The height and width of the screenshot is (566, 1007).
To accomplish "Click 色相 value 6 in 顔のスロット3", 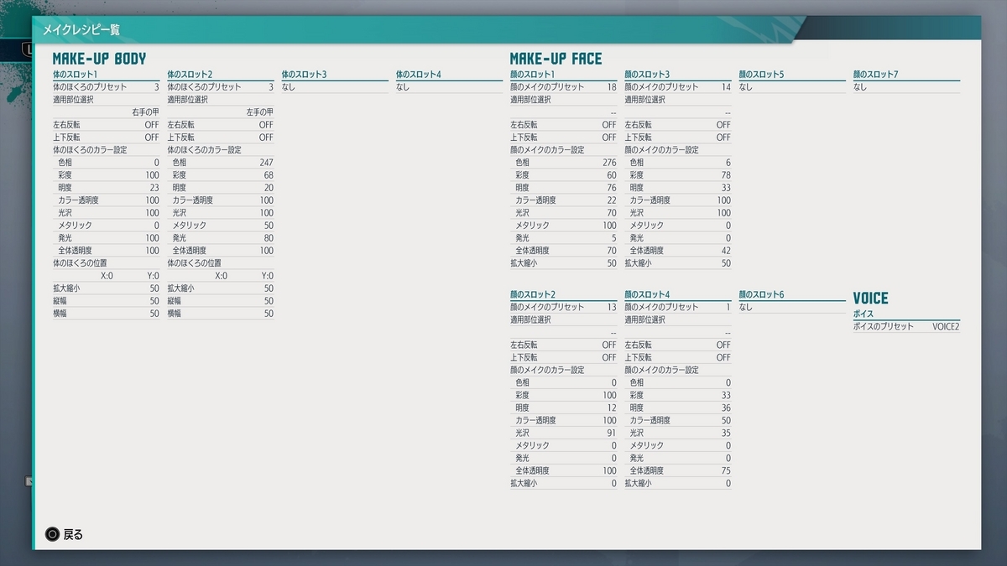I will (x=728, y=163).
